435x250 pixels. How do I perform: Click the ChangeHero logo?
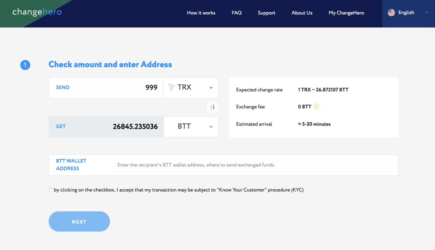(37, 12)
